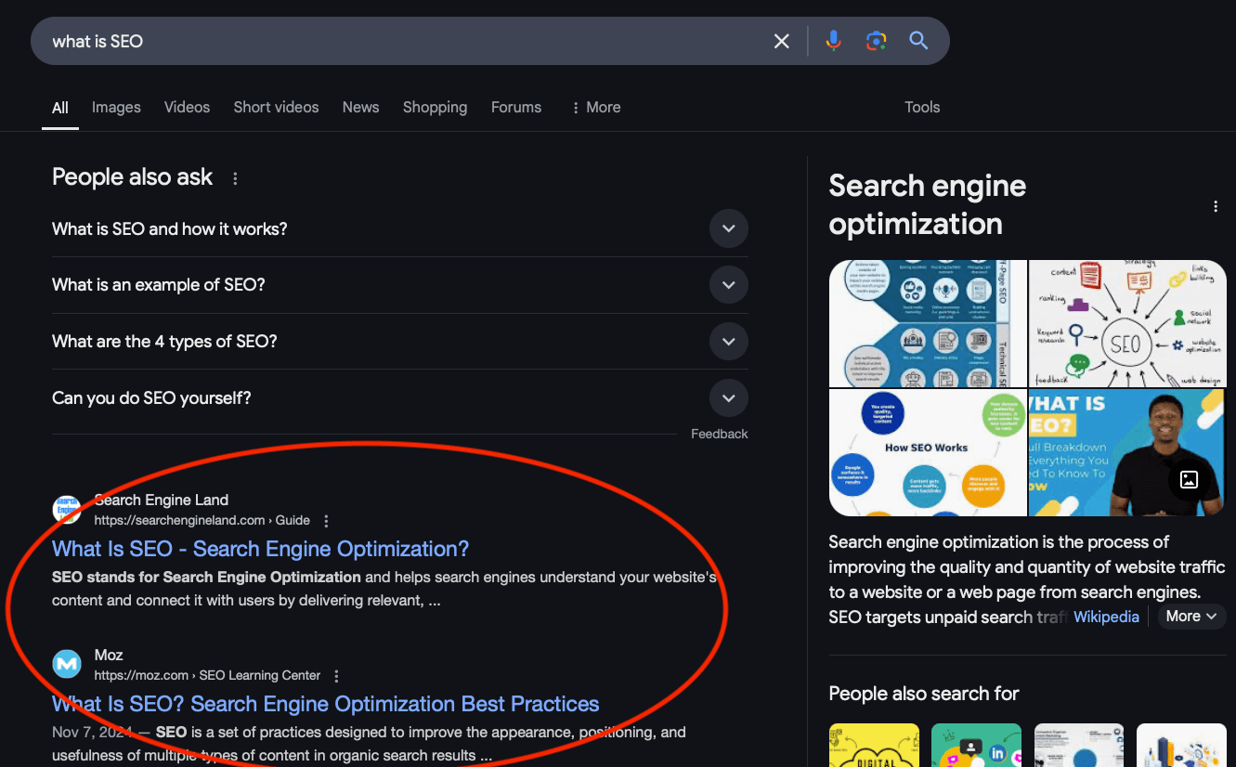This screenshot has width=1236, height=767.
Task: Expand "Can you do SEO yourself?" question
Action: 728,398
